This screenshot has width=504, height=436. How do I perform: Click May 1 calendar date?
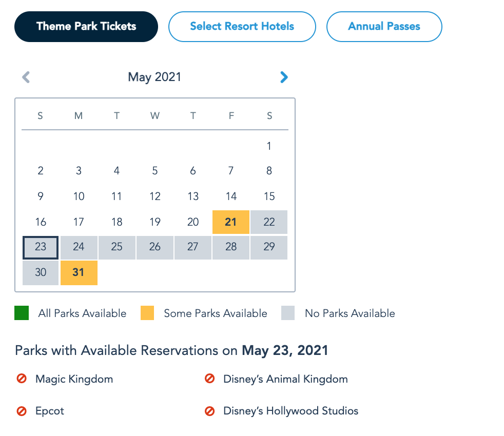click(269, 146)
